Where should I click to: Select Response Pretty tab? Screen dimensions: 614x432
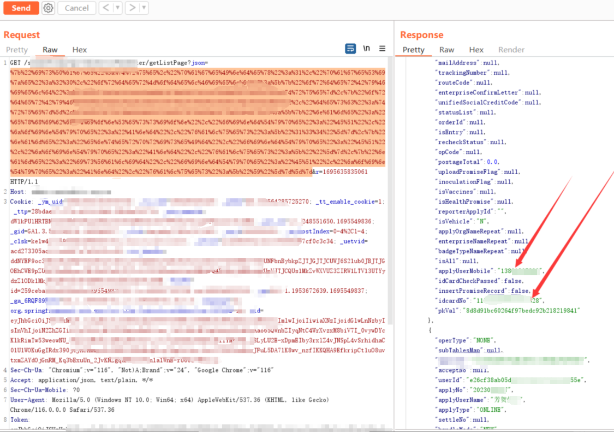click(x=414, y=50)
